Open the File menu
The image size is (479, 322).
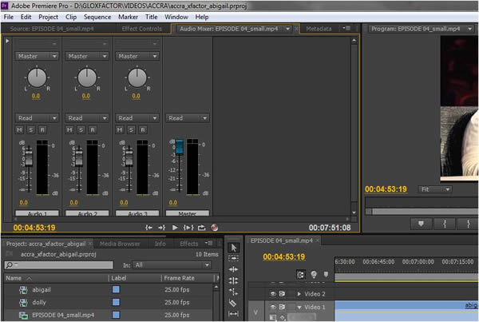click(9, 17)
